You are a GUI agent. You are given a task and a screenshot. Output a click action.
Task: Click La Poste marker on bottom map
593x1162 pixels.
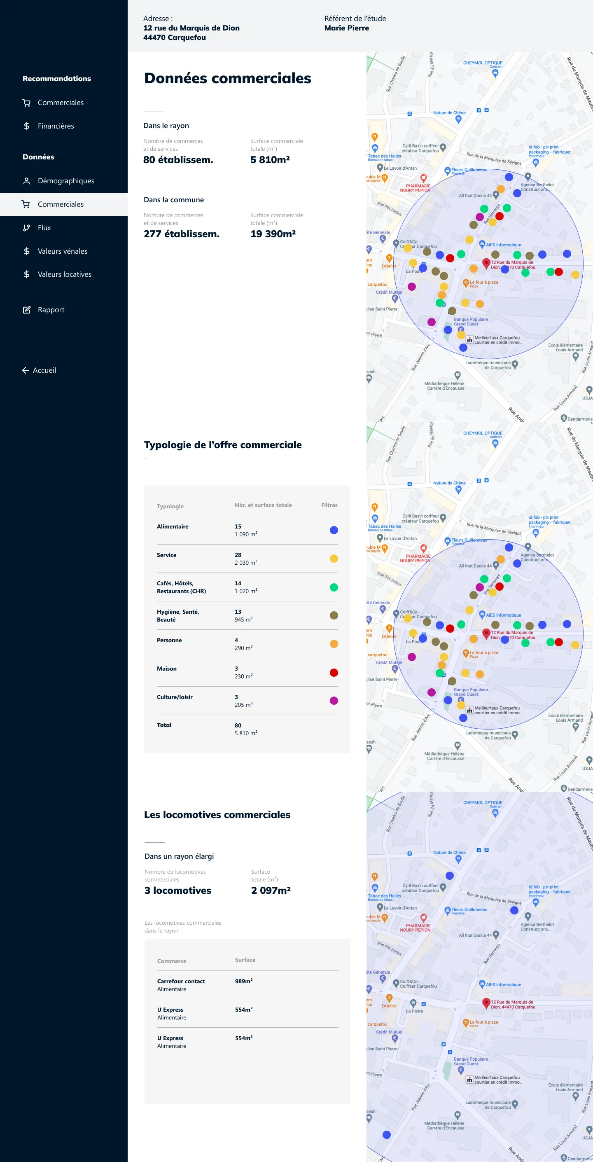click(x=413, y=1004)
